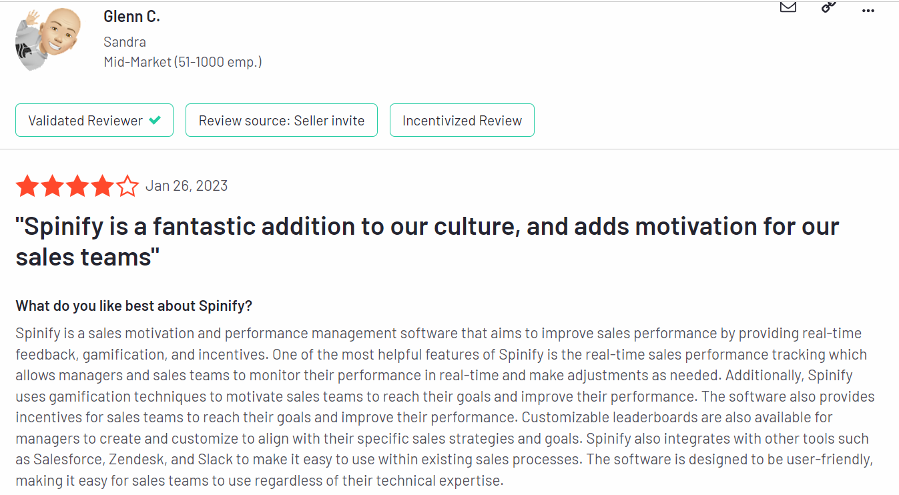Click the first filled rating star
This screenshot has width=899, height=495.
(x=27, y=185)
